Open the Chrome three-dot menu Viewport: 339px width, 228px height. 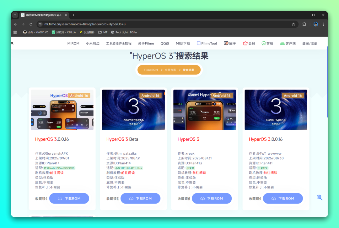(324, 24)
